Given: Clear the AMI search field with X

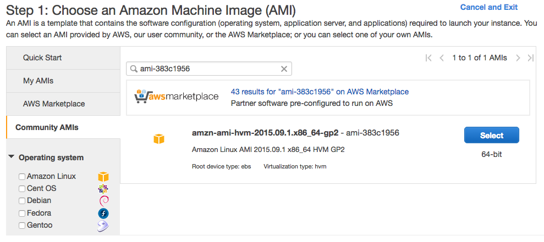Looking at the screenshot, I should click(284, 69).
